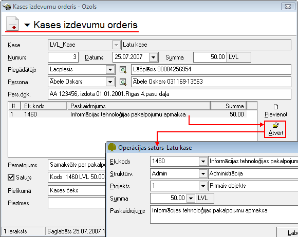Open the Struktūrv. Admin dropdown
Viewport: 298px width, 237px height.
coord(203,173)
